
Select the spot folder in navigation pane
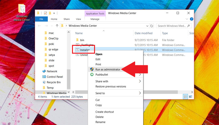[49, 66]
